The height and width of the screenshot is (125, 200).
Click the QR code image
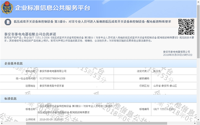(186, 27)
